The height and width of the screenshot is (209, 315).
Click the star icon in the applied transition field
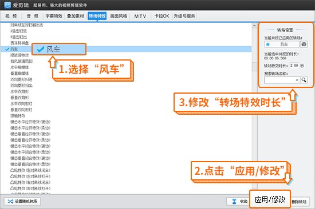pyautogui.click(x=268, y=45)
